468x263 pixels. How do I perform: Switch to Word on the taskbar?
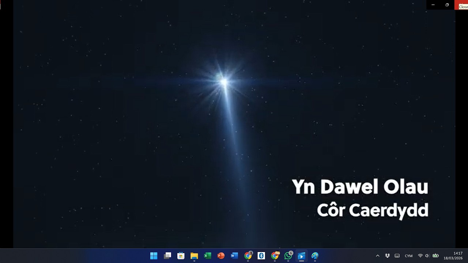[x=234, y=256]
